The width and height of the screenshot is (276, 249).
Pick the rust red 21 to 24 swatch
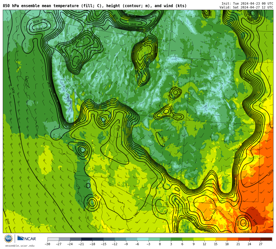pyautogui.click(x=244, y=239)
